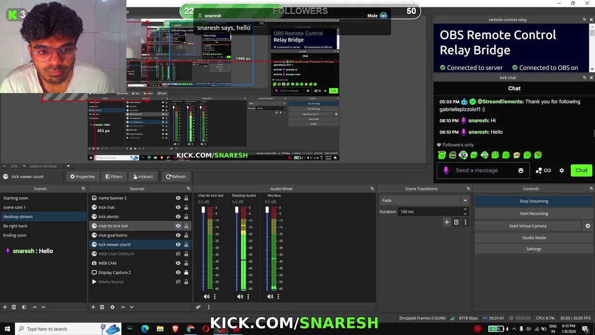Select the Be right back scene
This screenshot has height=335, width=595.
pos(43,226)
